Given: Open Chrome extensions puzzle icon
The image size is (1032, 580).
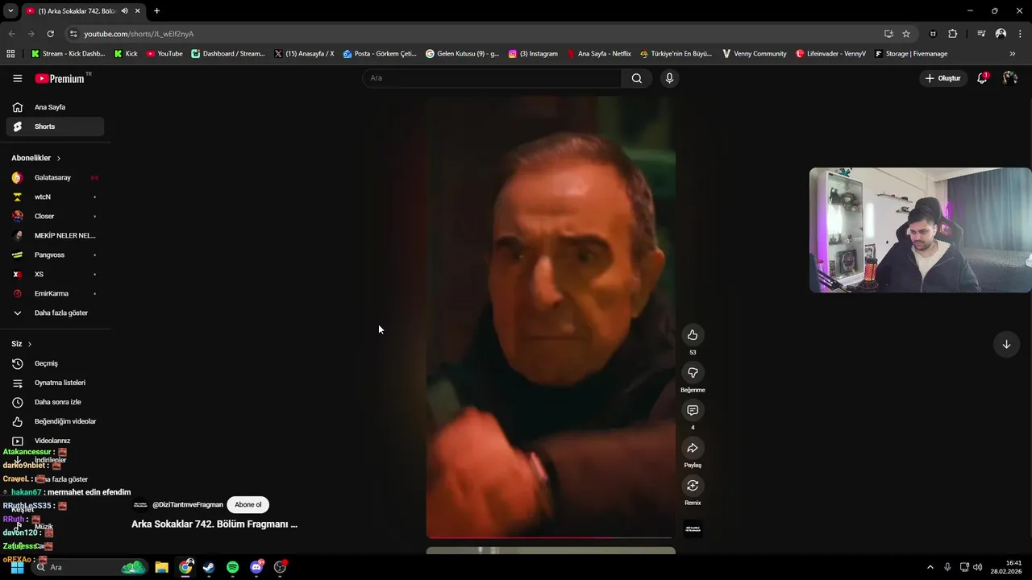Looking at the screenshot, I should (952, 34).
